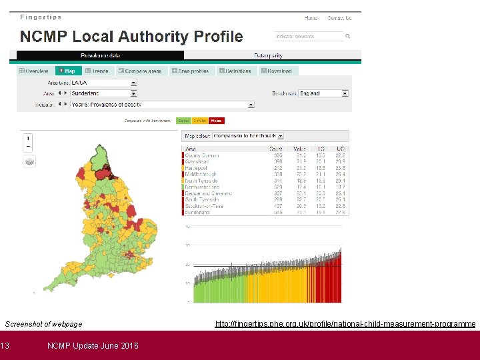Go to next indicator arrow
Image resolution: width=480 pixels, height=360 pixels.
click(65, 104)
